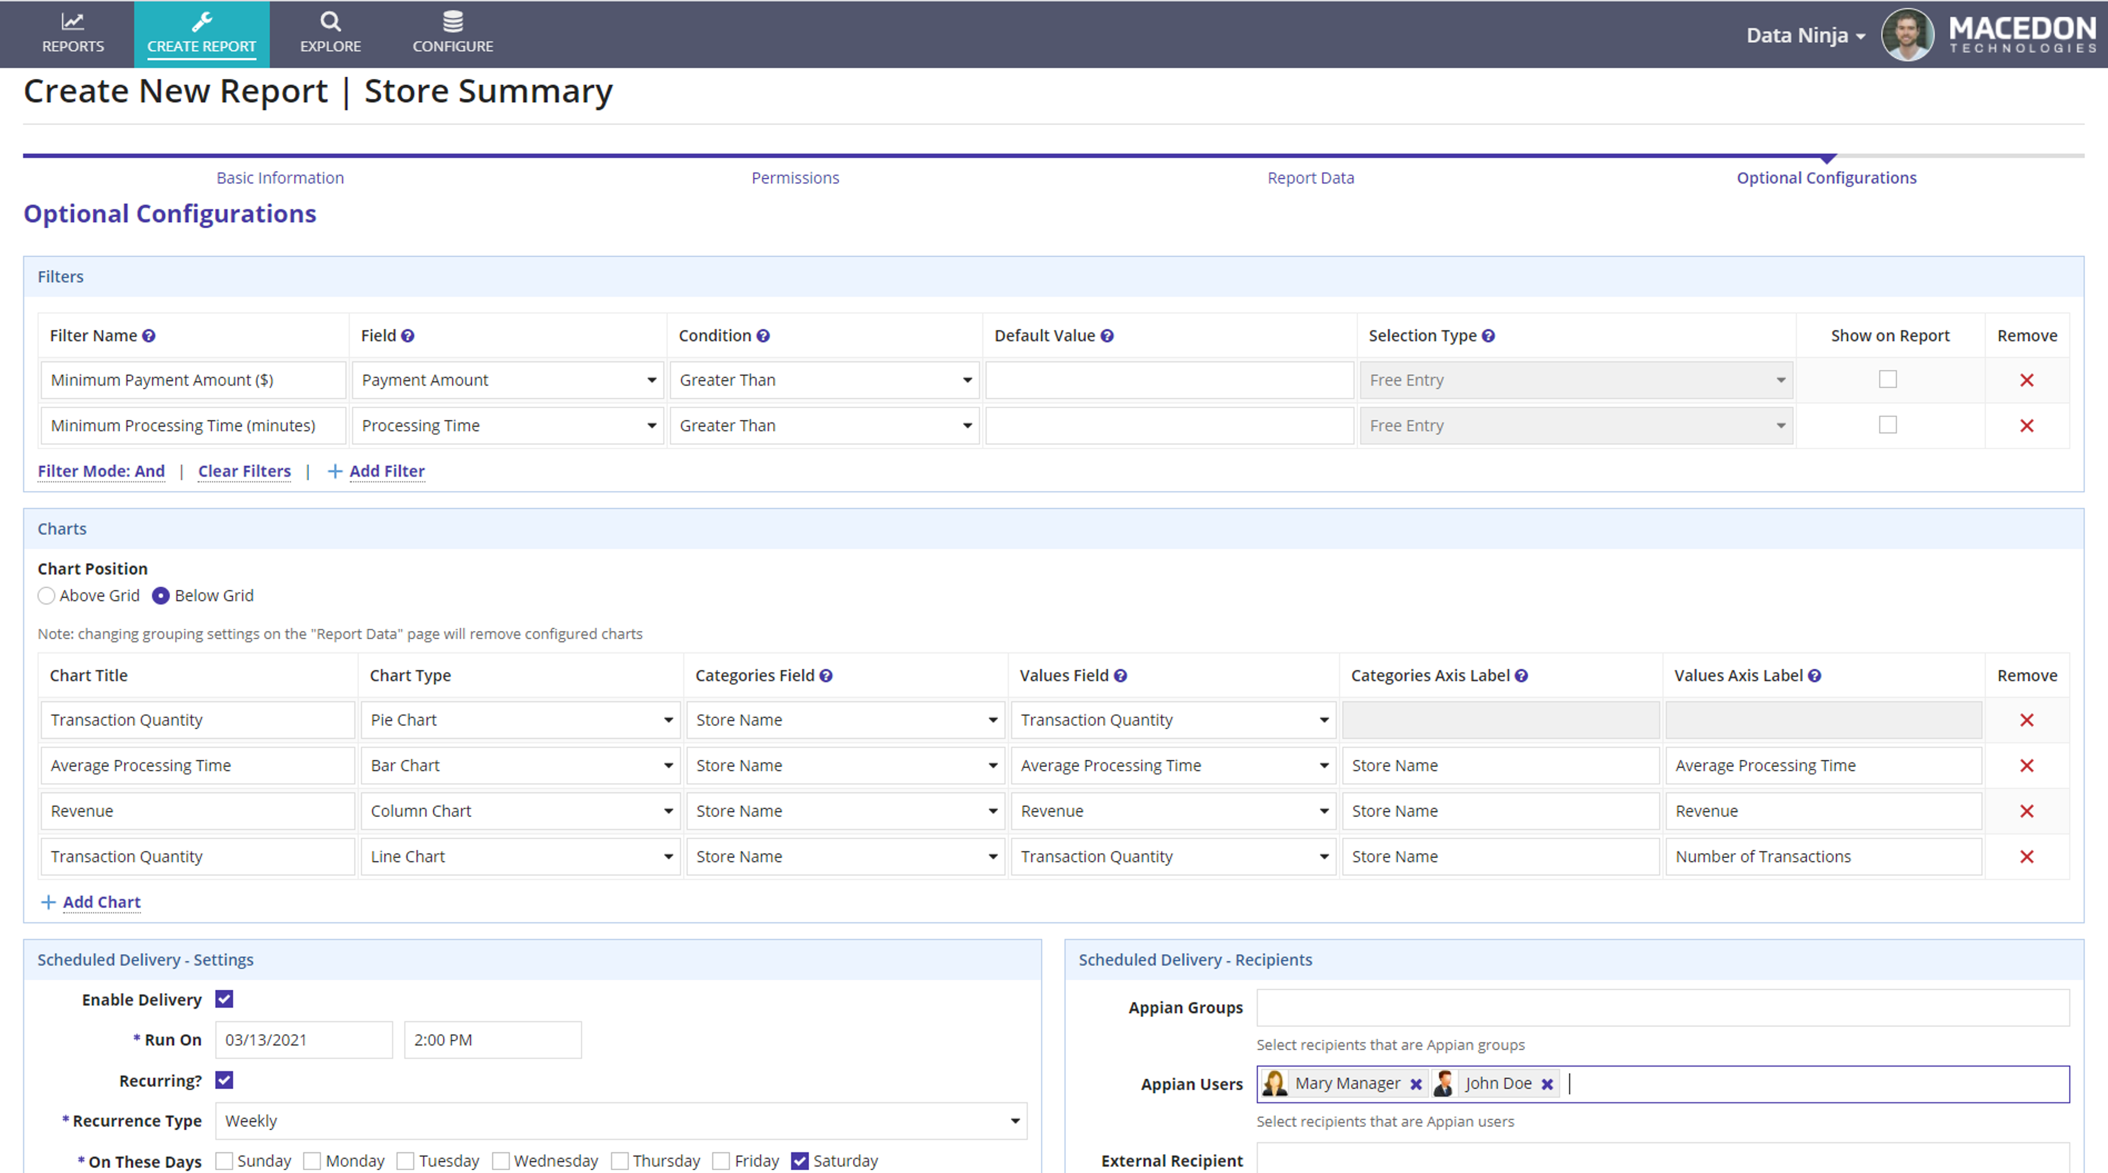Open the Line Chart type dropdown
Viewport: 2108px width, 1173px height.
click(520, 857)
